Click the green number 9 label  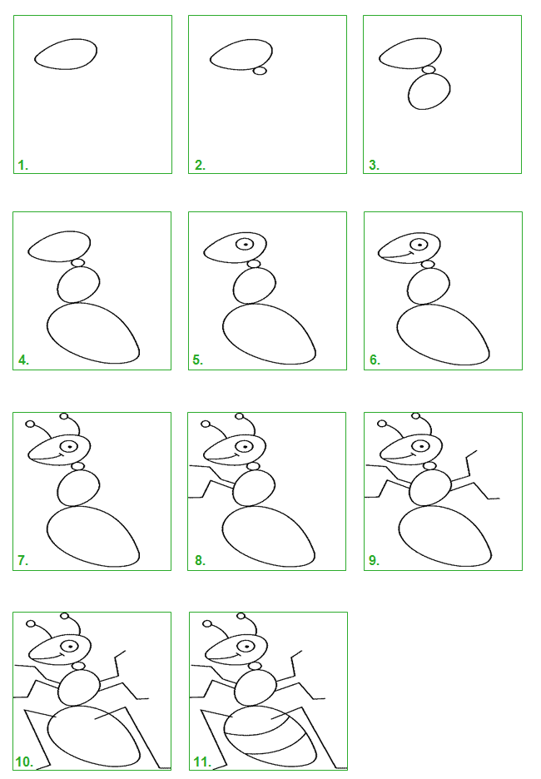pyautogui.click(x=374, y=560)
